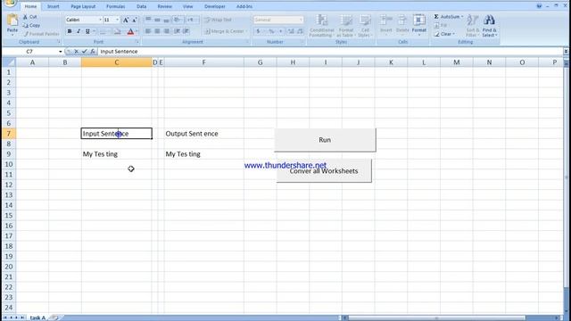This screenshot has height=321, width=571.
Task: Open Format as Table gallery
Action: [346, 26]
